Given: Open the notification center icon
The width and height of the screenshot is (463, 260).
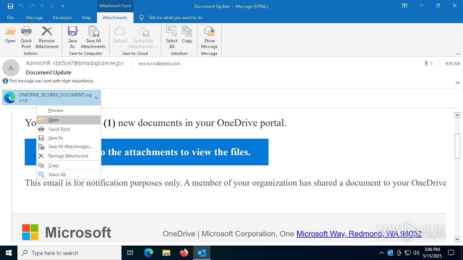Looking at the screenshot, I should (451, 253).
